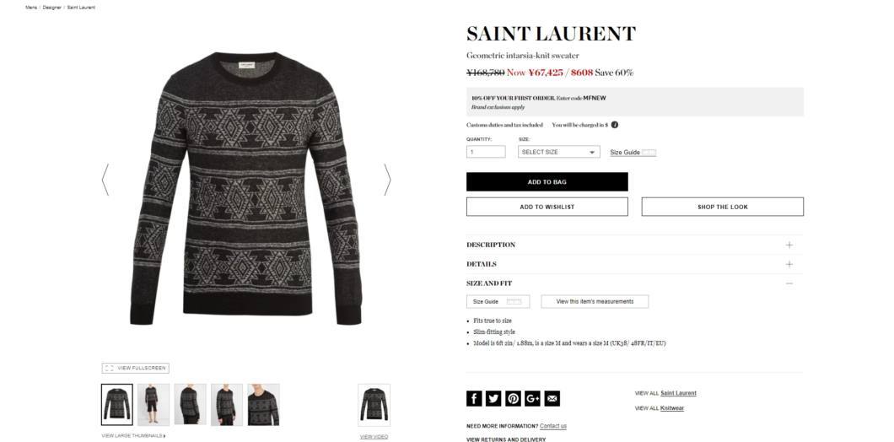894x442 pixels.
Task: Show next product image arrow
Action: tap(387, 180)
